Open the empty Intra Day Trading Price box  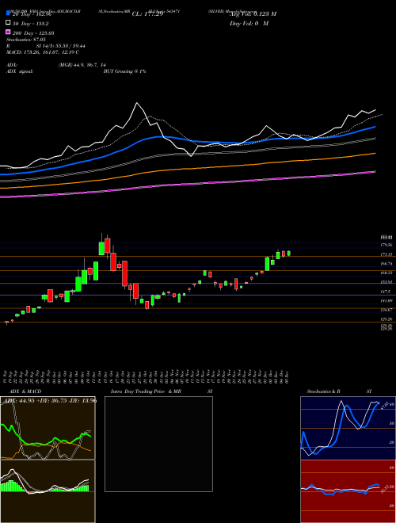point(158,444)
